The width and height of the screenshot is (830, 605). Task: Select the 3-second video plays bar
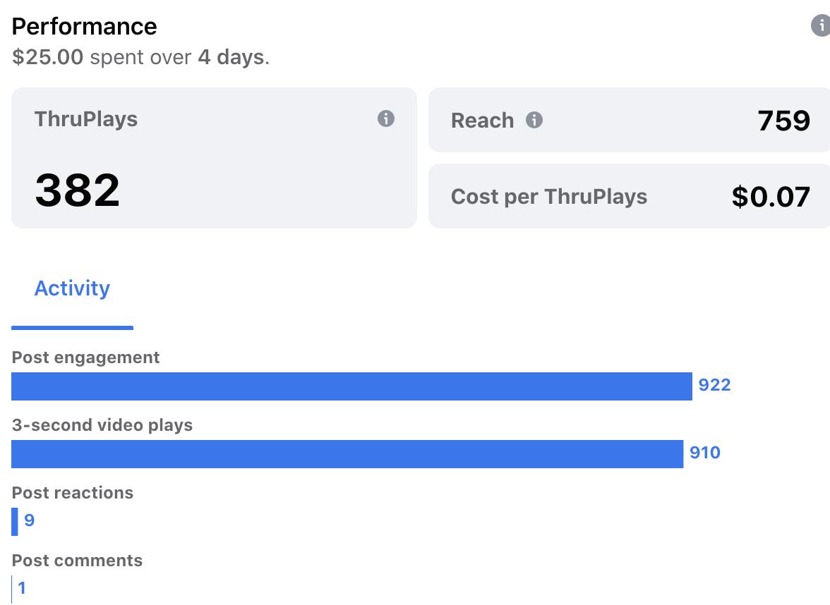[x=347, y=454]
